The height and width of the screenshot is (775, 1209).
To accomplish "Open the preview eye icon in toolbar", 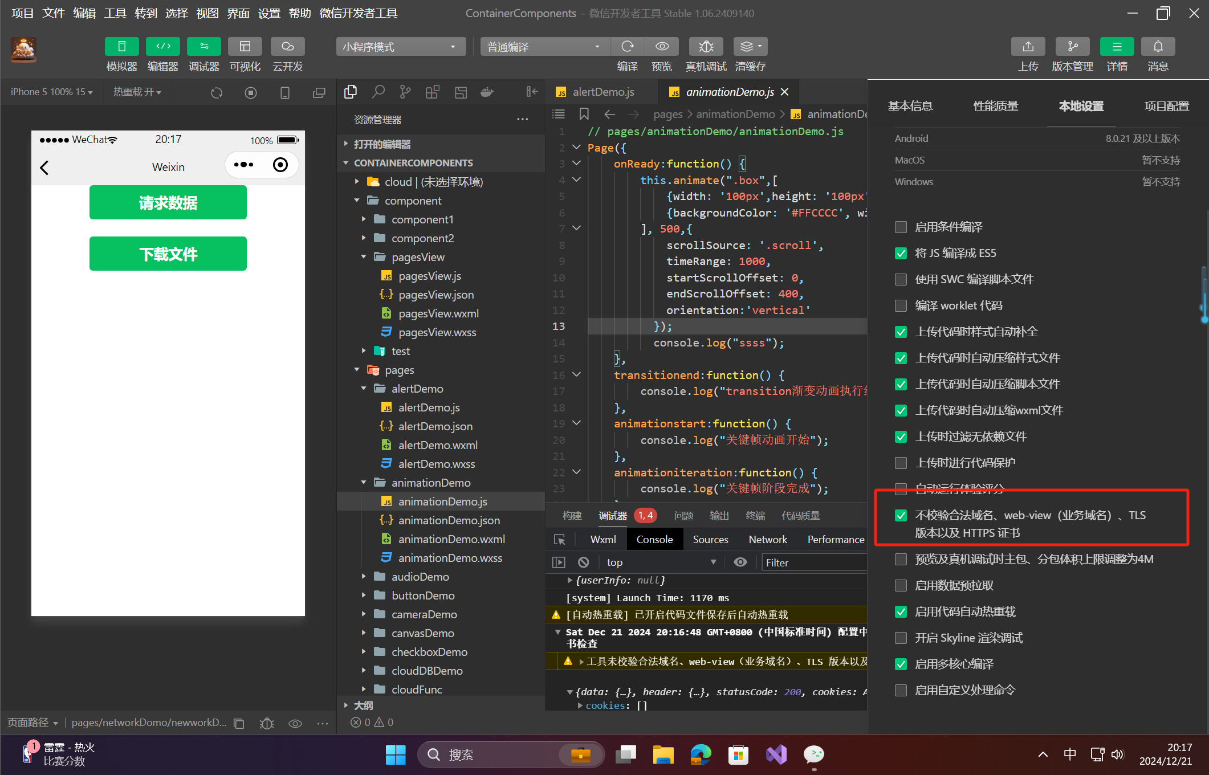I will [661, 47].
